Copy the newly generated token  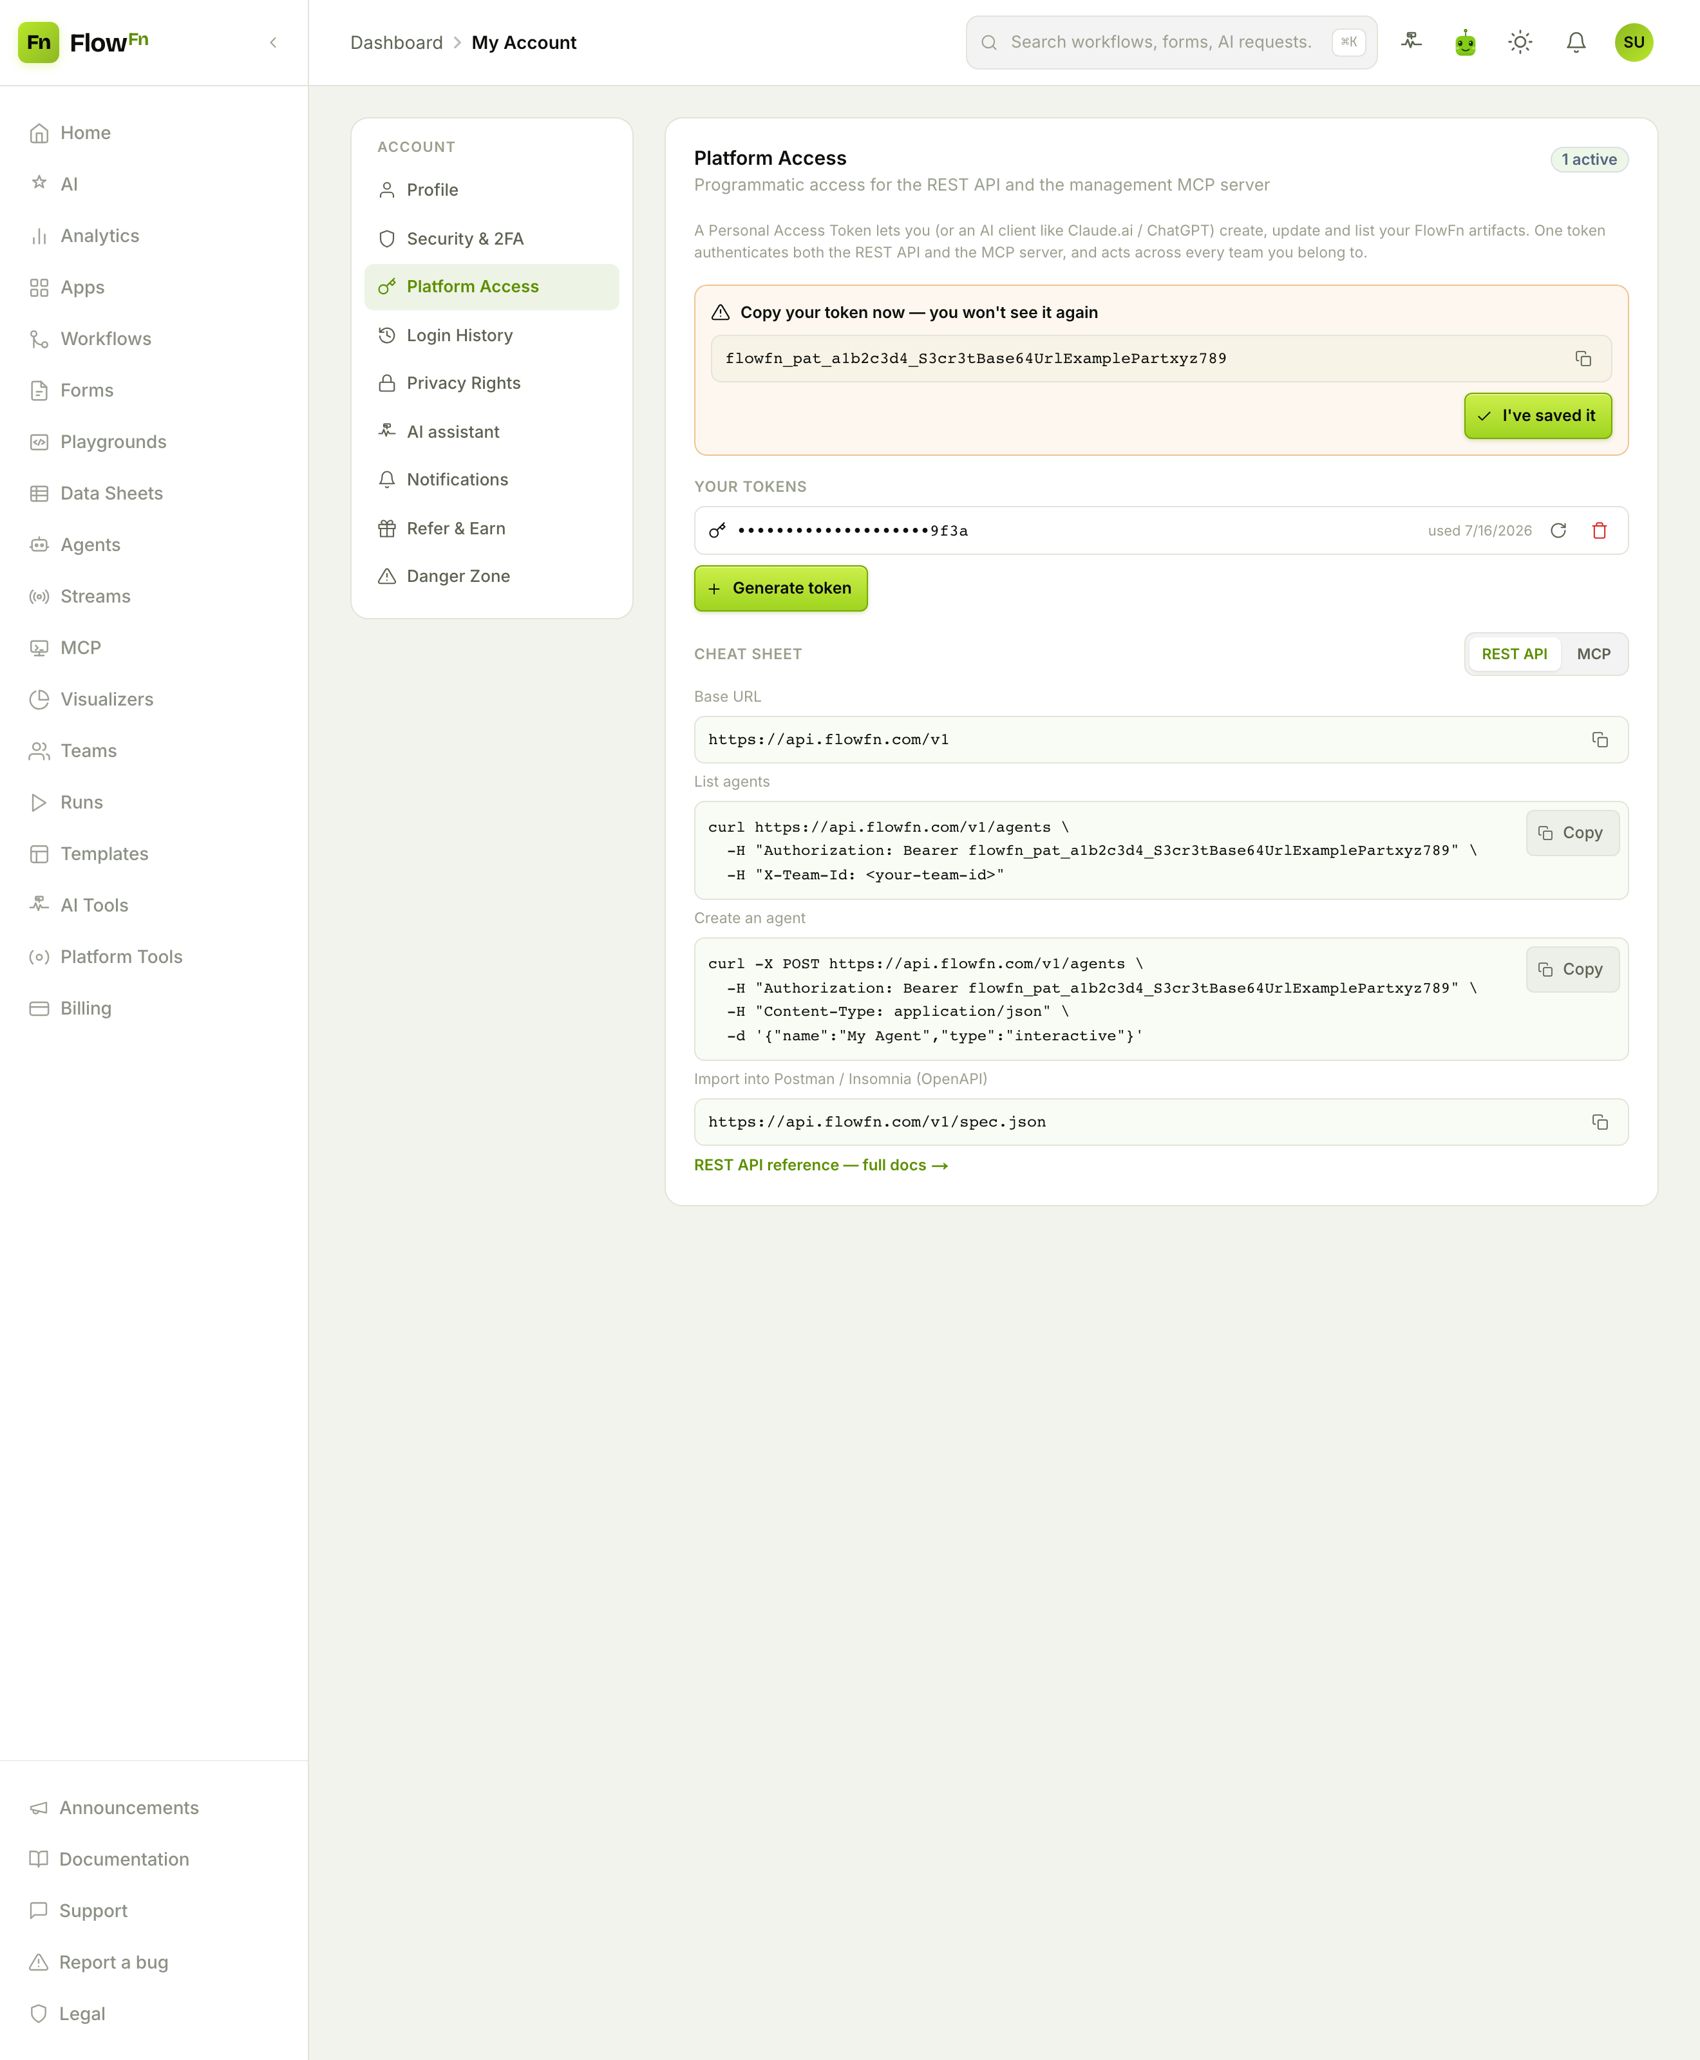coord(1583,359)
